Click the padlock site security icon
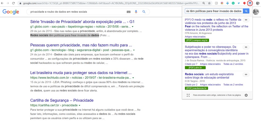 click(x=20, y=3)
